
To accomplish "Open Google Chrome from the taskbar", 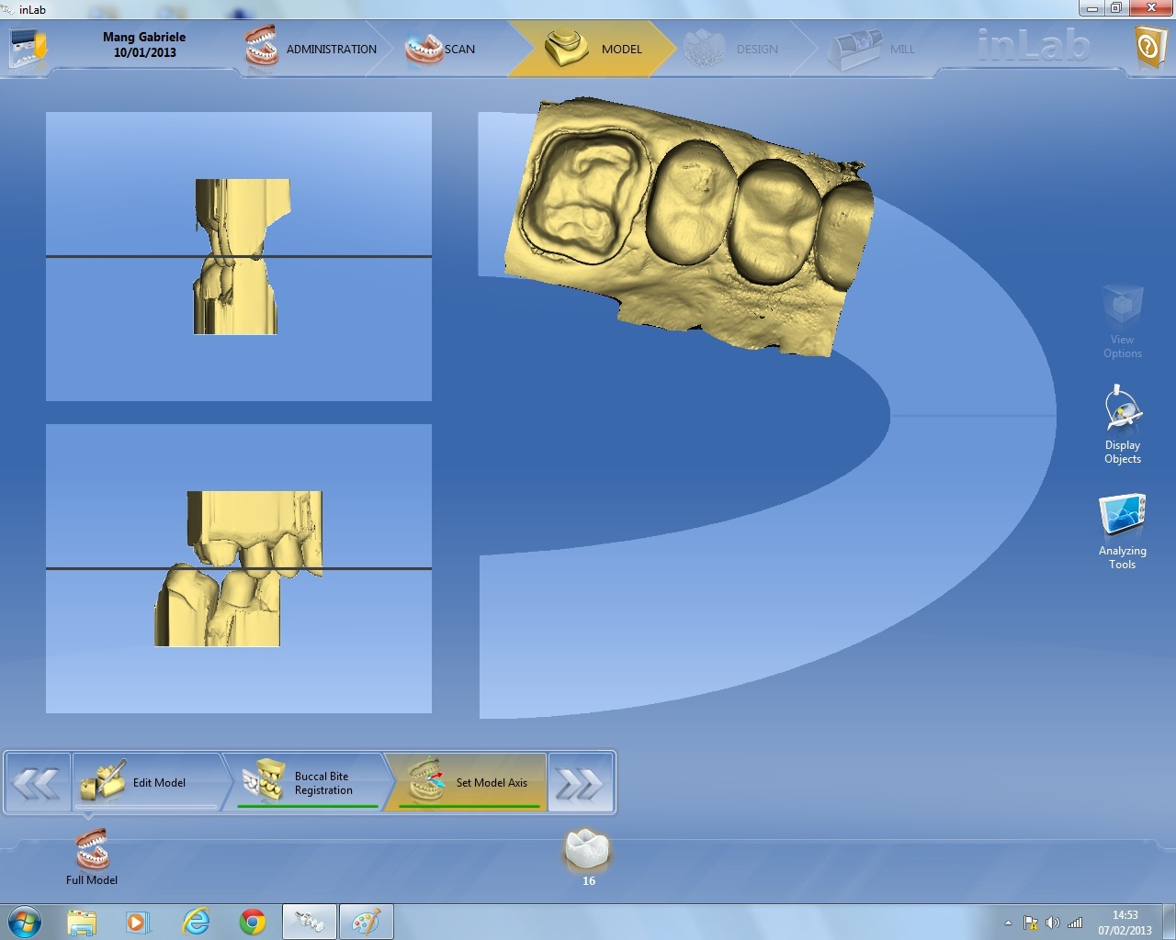I will pos(253,921).
